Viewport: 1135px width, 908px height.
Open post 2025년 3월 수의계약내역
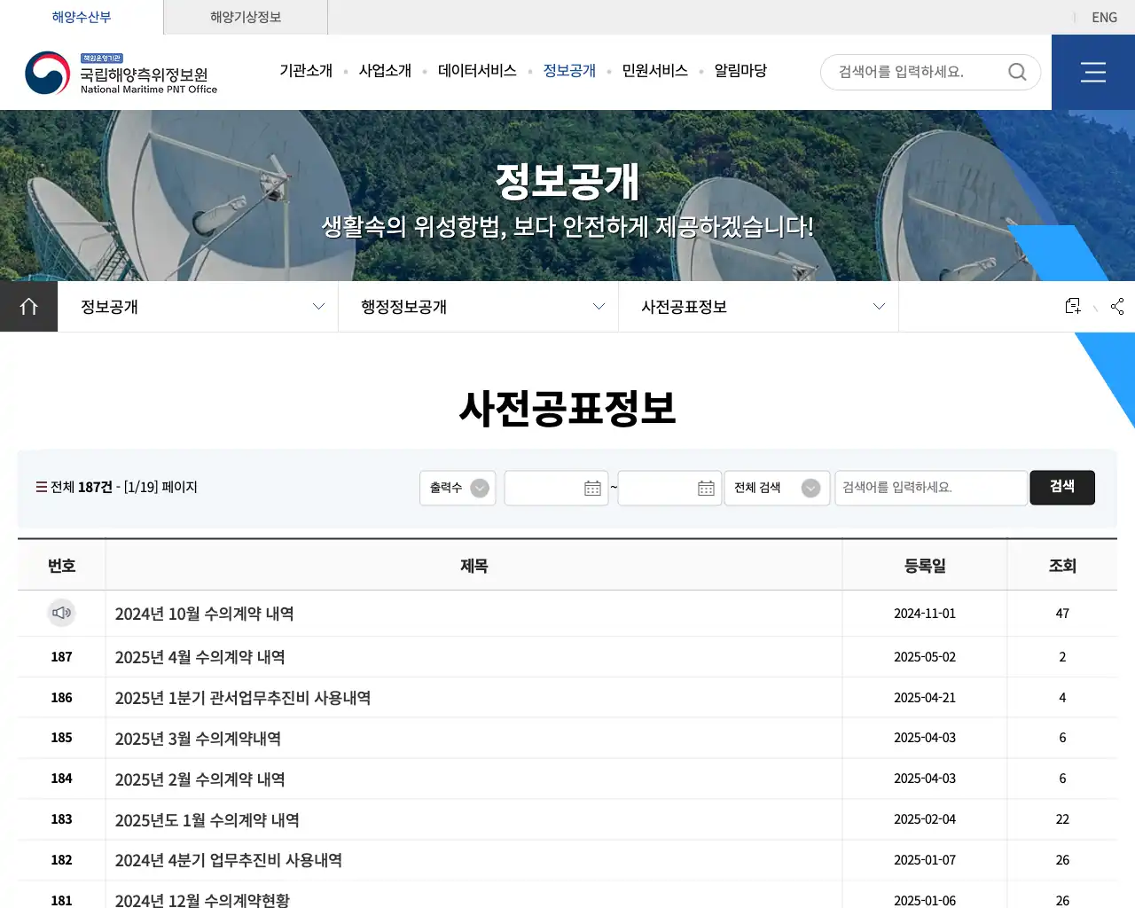(199, 739)
